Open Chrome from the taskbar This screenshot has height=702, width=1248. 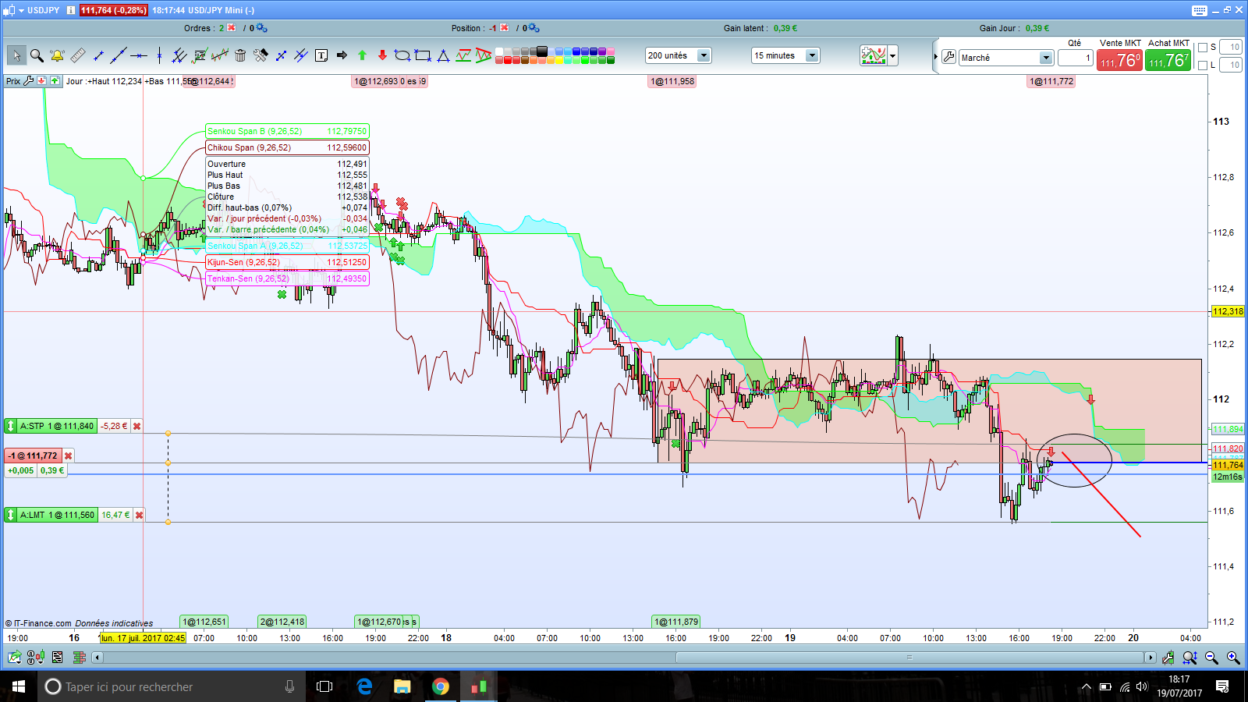[x=441, y=686]
